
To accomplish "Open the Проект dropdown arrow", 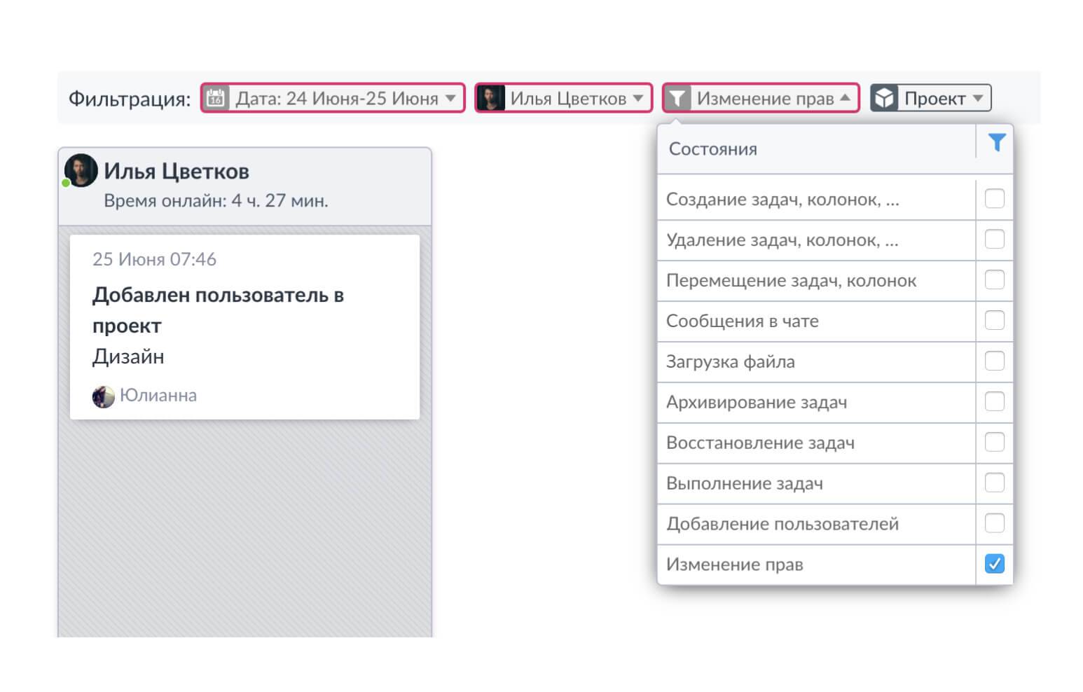I will (978, 98).
